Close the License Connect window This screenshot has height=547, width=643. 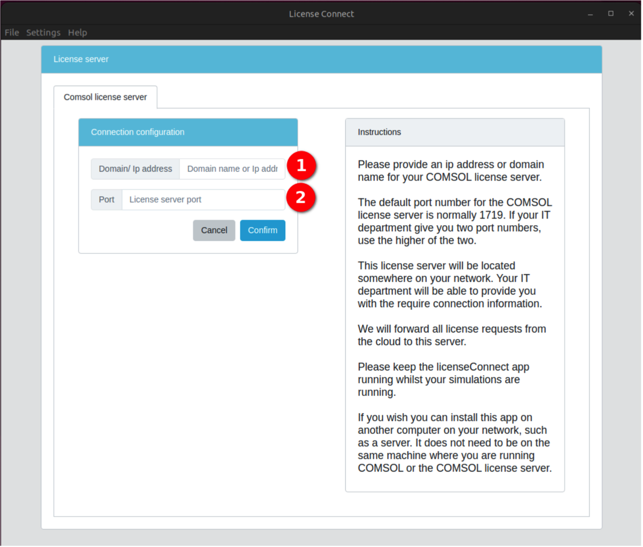tap(631, 14)
